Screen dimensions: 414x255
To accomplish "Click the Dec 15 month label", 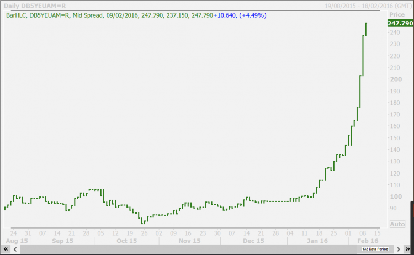I will 254,241.
